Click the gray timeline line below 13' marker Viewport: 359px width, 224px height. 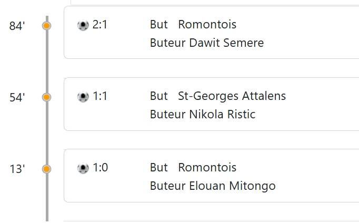tap(47, 197)
